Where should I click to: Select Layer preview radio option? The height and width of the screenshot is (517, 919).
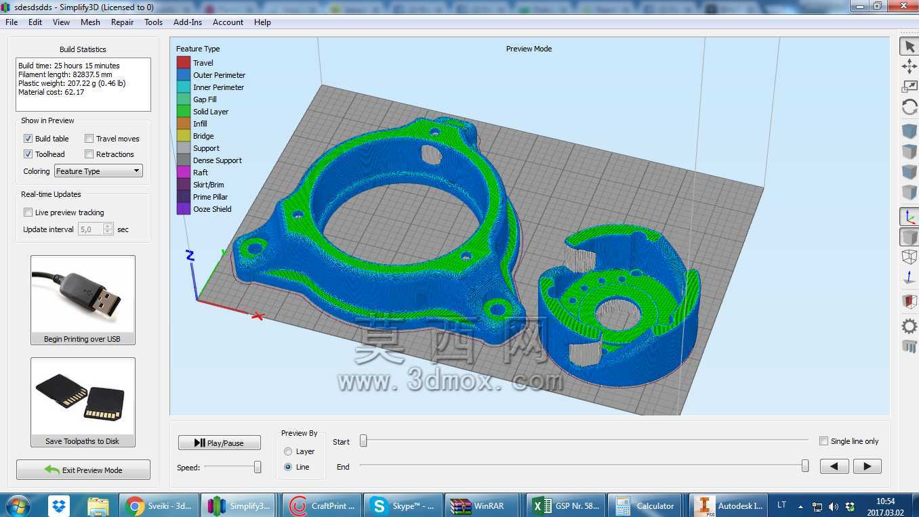pos(288,451)
